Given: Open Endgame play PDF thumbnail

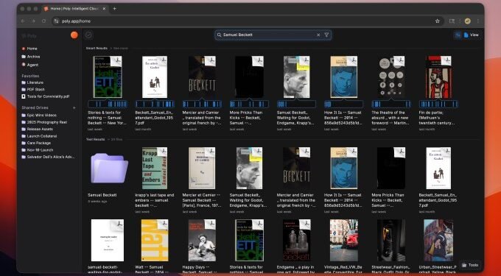Looking at the screenshot, I should pyautogui.click(x=296, y=240).
